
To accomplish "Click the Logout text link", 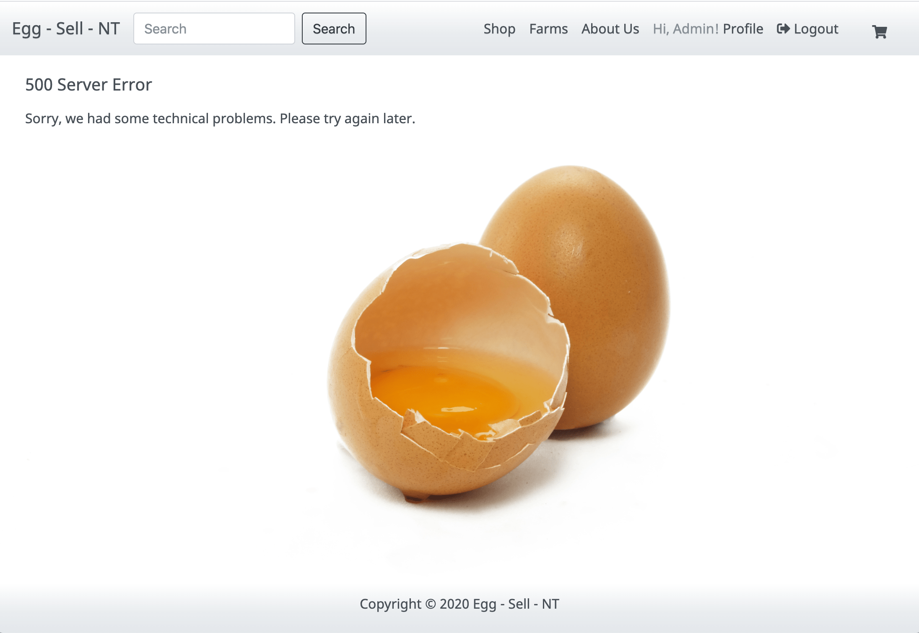I will point(816,29).
